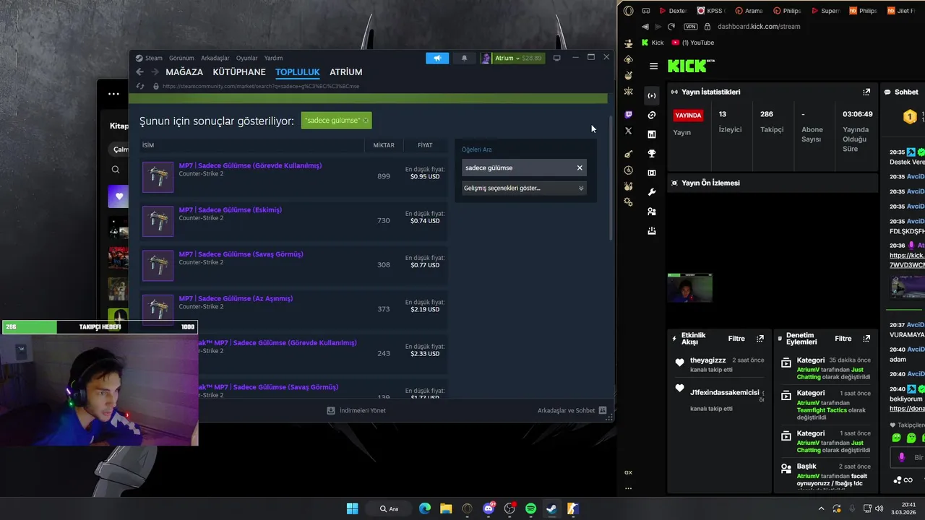Open MP7 Sadece Gülümse (Az Aşınmış) listing

(236, 298)
